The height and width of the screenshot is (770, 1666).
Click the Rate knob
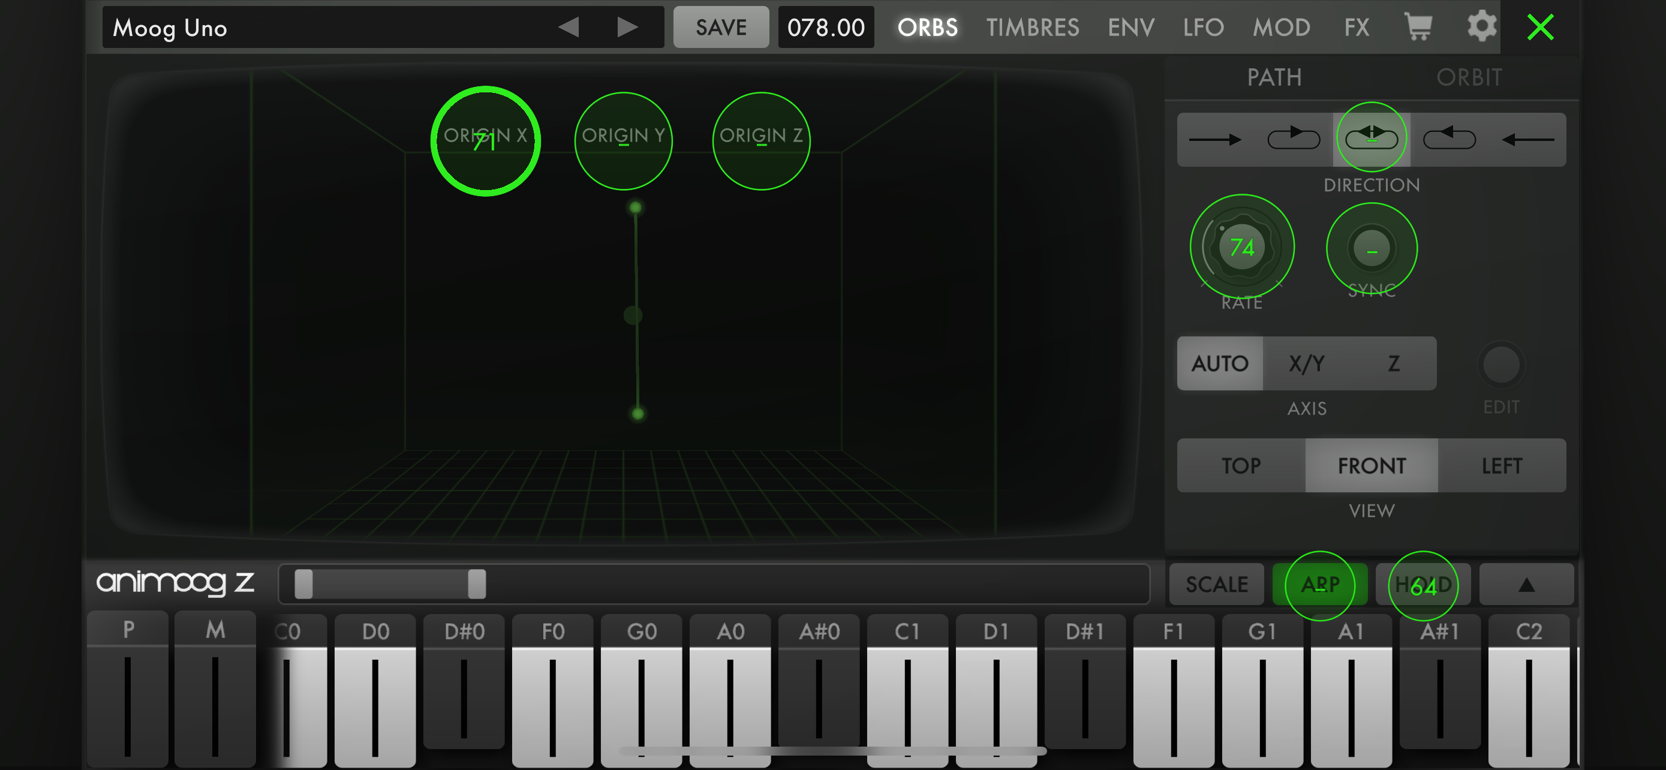point(1242,247)
